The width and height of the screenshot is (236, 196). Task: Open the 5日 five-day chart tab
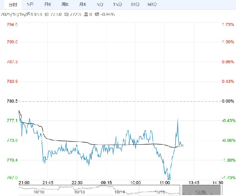coord(30,4)
